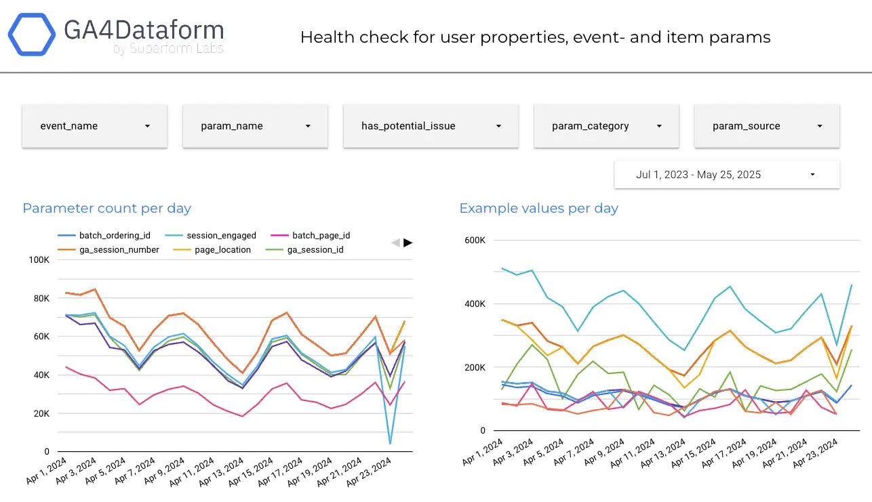This screenshot has width=872, height=502.
Task: Select ga_session_id in chart legend
Action: click(x=315, y=250)
